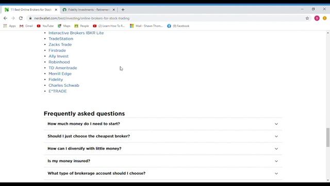Open the Fidelity link in the list

(x=56, y=80)
